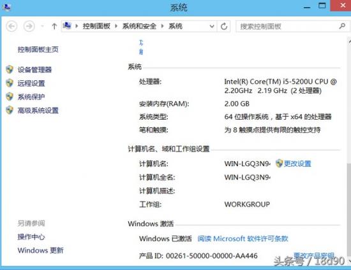Click the shield icon beside 高级系统设置
Image resolution: width=351 pixels, height=270 pixels.
(10, 110)
